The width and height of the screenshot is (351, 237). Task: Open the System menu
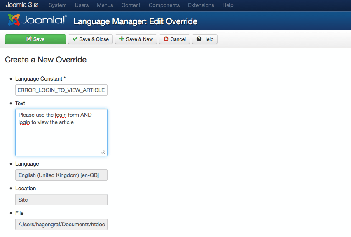58,5
